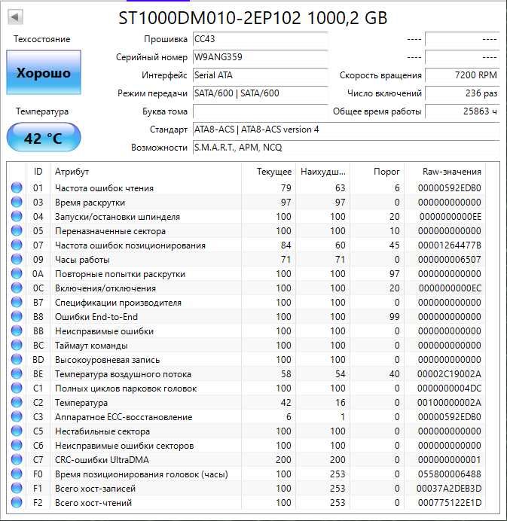Click the Возможности field S.M.A.R.T., APM, NCQ
Screen dimensions: 507x521
point(347,148)
